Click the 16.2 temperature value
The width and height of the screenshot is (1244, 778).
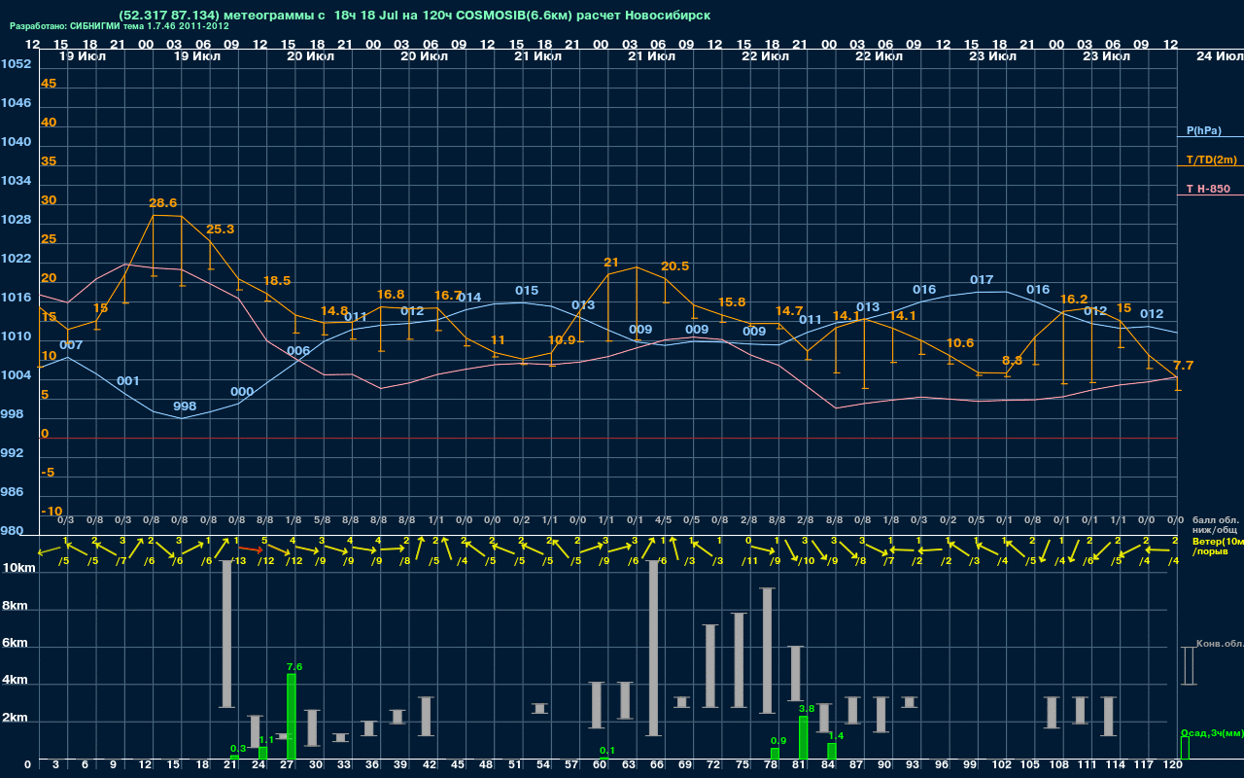(1073, 300)
